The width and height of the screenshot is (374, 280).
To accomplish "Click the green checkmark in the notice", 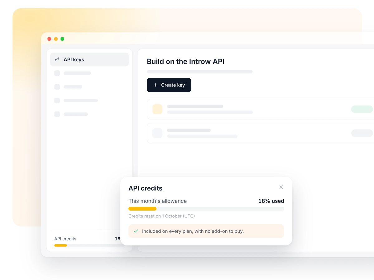I will click(x=136, y=231).
